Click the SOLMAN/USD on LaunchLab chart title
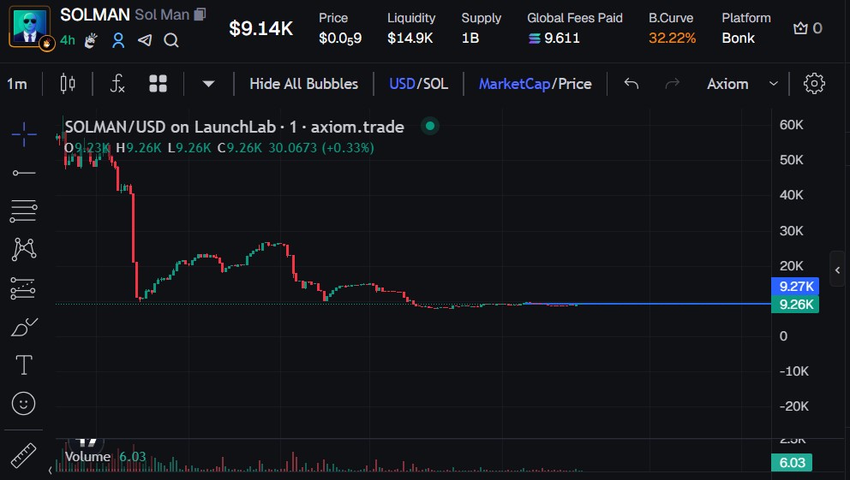Screen dimensions: 850x480 tap(234, 127)
